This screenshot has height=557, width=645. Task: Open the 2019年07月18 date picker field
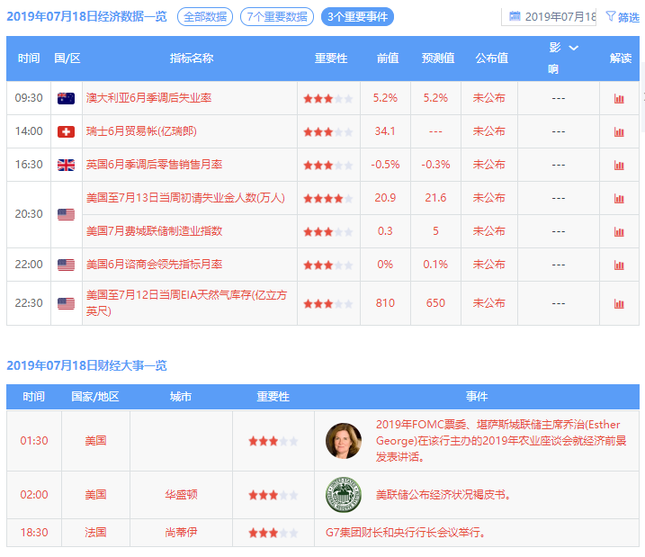(560, 16)
